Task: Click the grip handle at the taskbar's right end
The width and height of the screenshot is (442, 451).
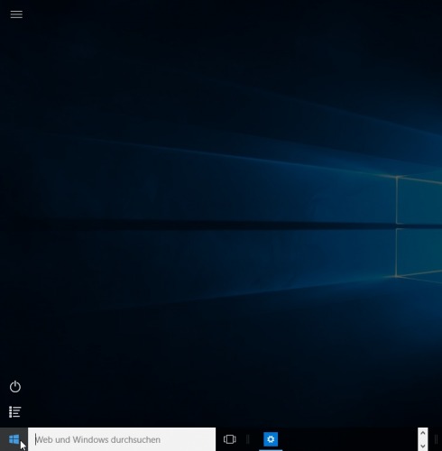Action: pos(436,439)
